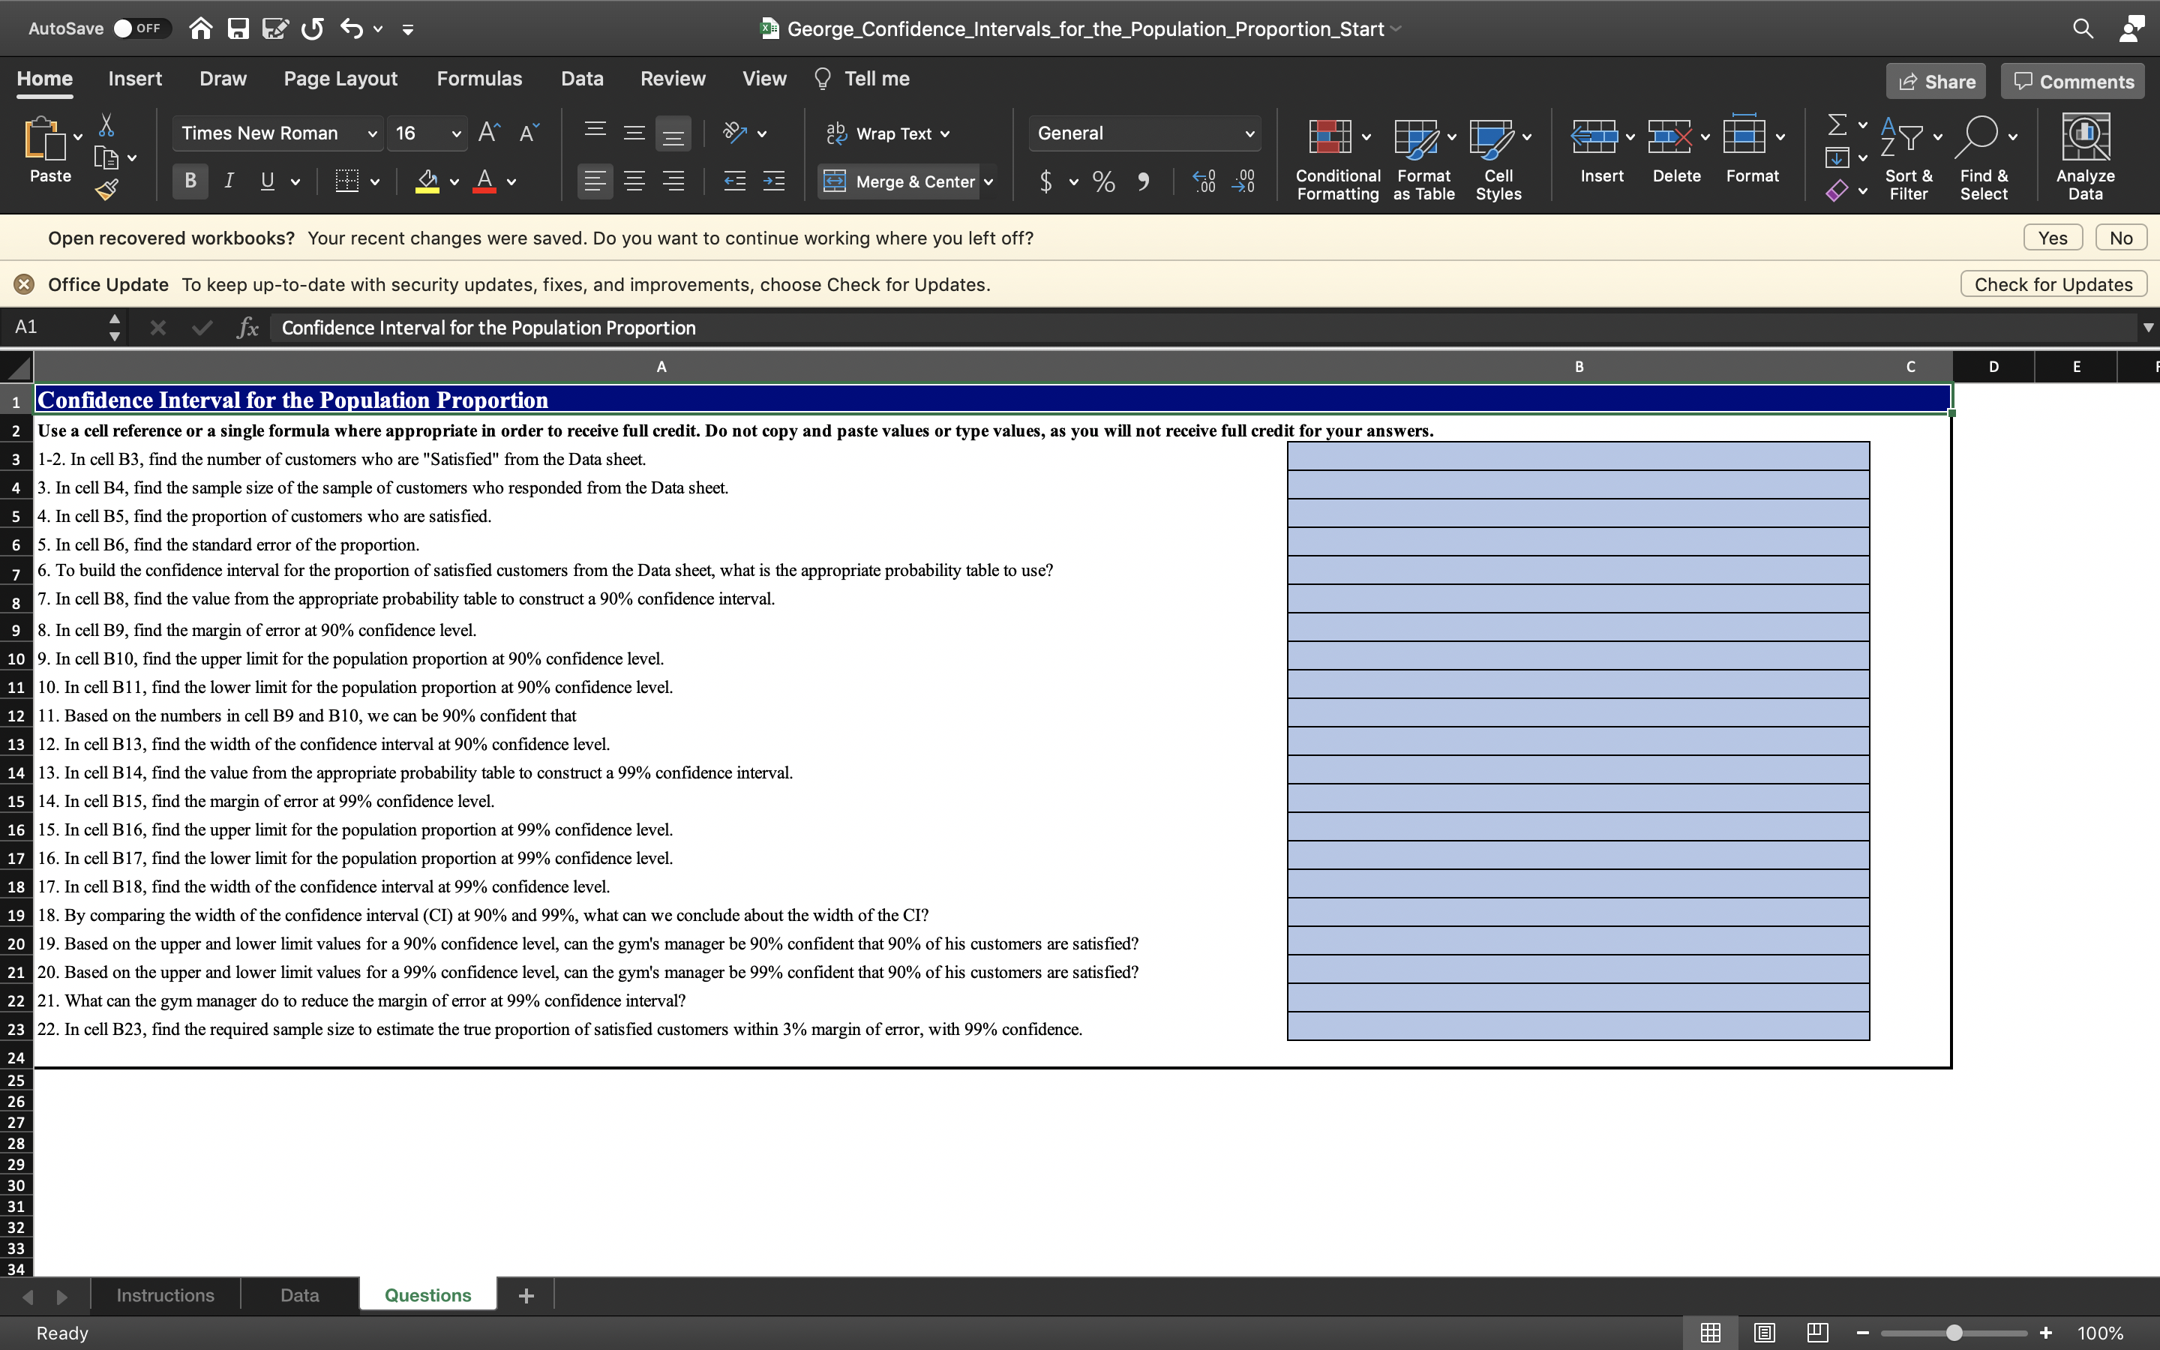
Task: Open the font name dropdown
Action: (372, 133)
